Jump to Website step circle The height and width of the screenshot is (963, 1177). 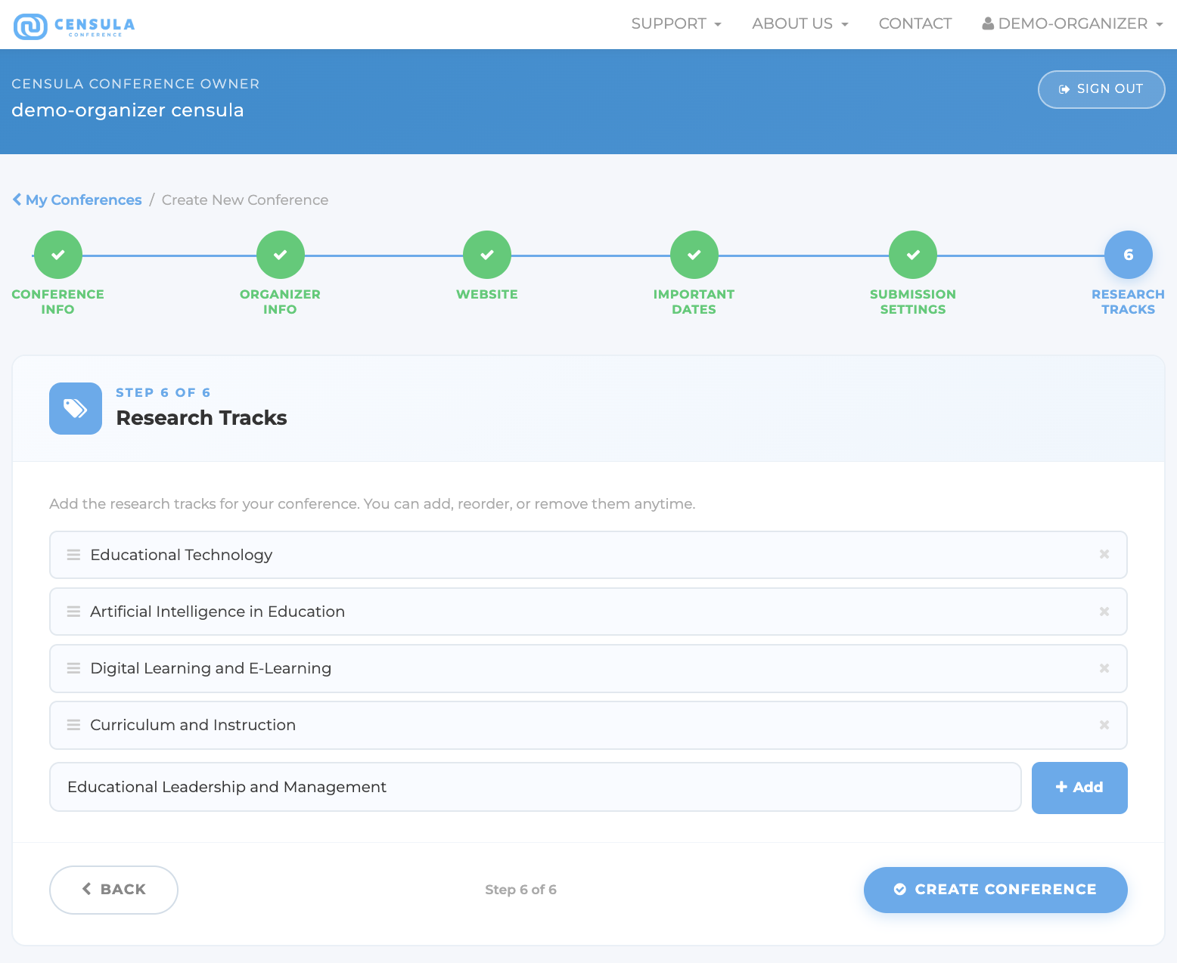[487, 255]
